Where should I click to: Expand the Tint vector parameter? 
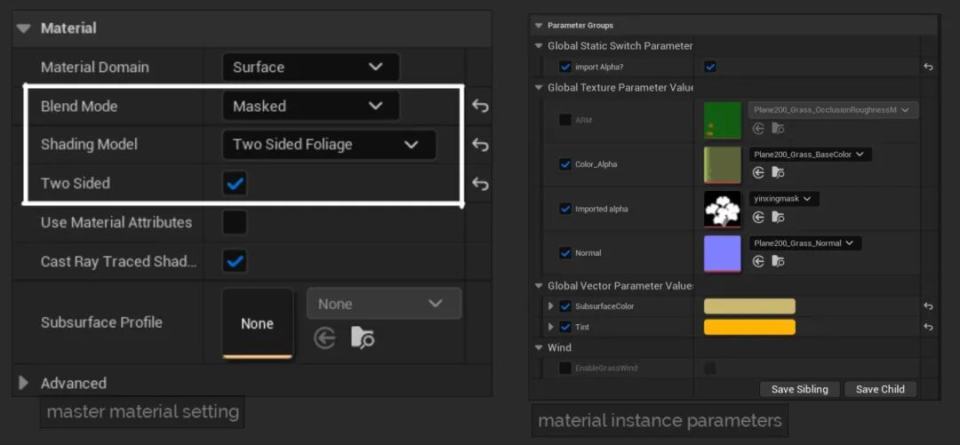pyautogui.click(x=551, y=328)
